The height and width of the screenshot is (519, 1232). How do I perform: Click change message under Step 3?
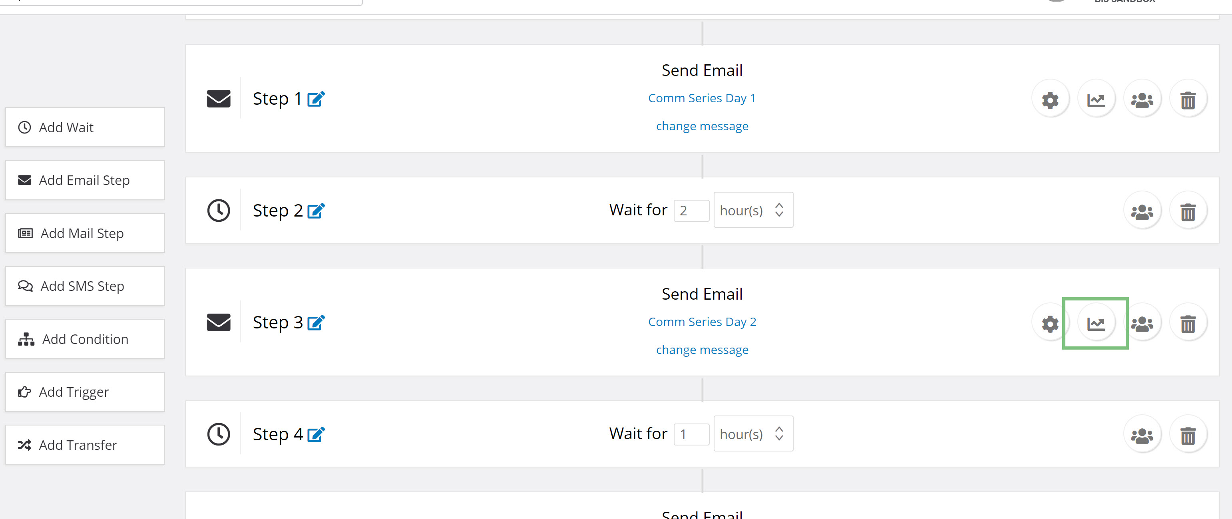[x=702, y=350]
